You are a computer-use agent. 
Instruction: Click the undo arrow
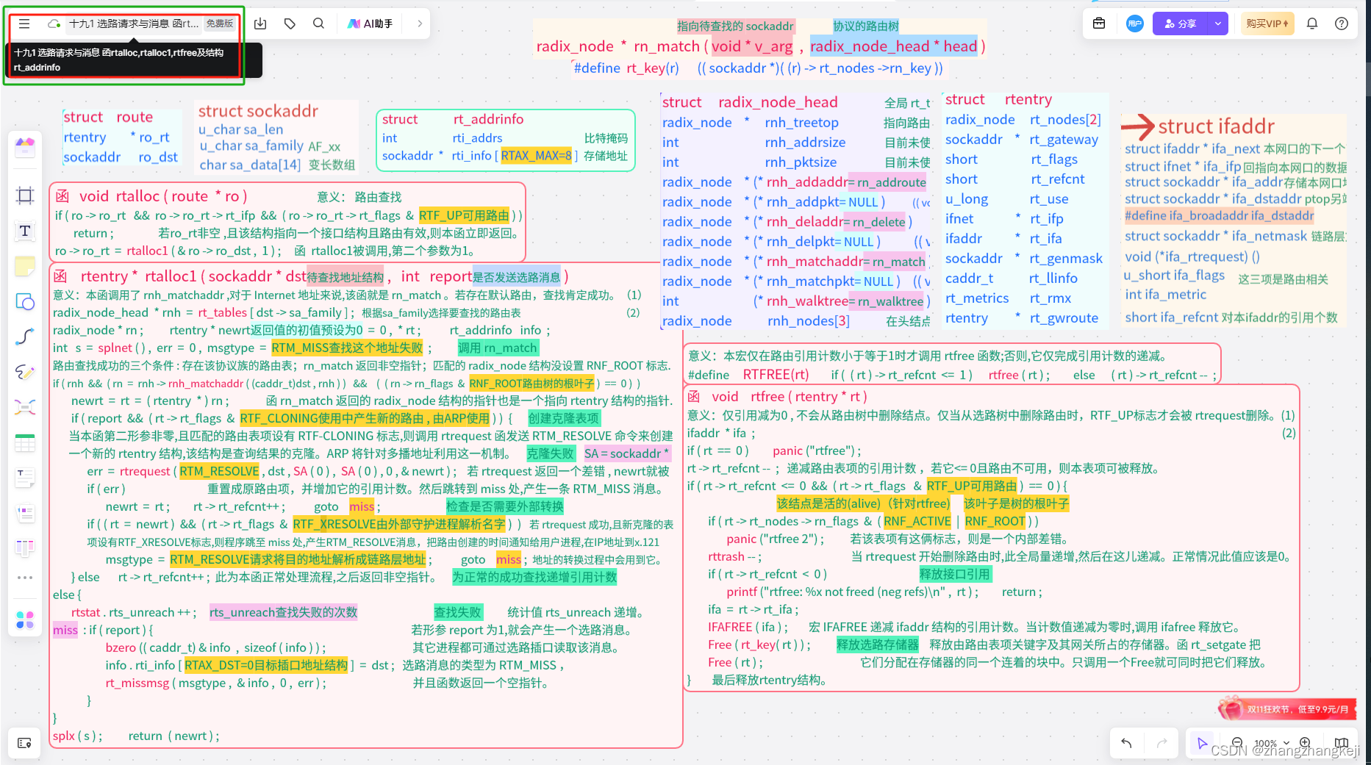click(x=1126, y=743)
